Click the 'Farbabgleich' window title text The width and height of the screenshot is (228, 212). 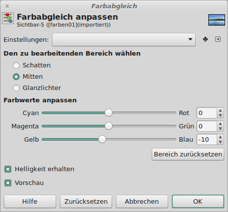tap(114, 6)
